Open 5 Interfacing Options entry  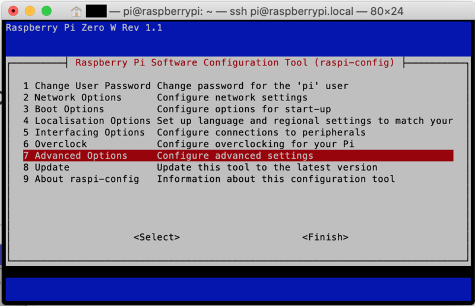click(x=238, y=133)
